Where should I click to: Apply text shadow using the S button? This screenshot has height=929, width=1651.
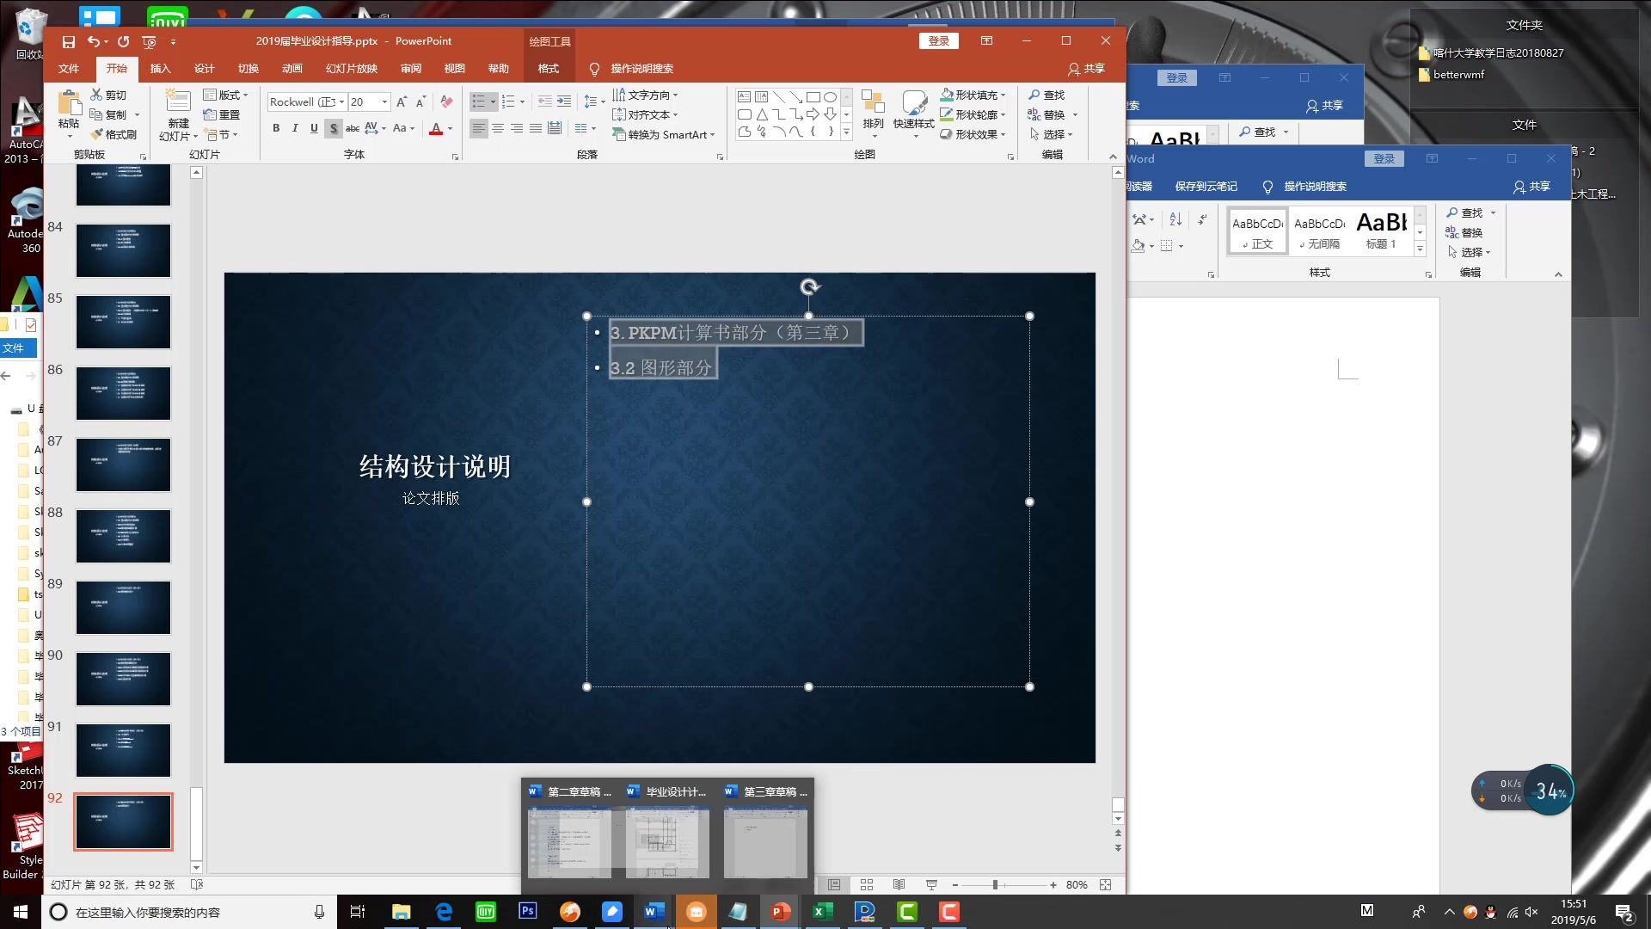334,128
